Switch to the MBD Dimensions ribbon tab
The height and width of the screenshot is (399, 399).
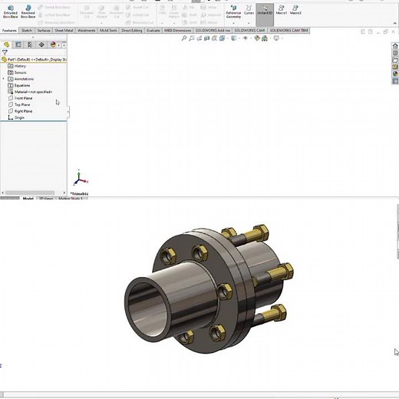pyautogui.click(x=177, y=31)
